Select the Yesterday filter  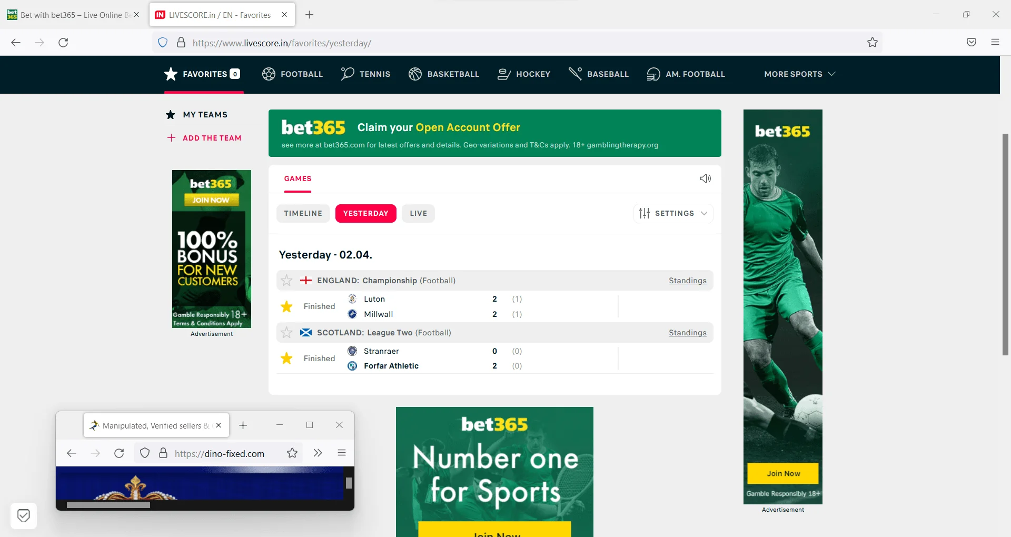coord(365,213)
